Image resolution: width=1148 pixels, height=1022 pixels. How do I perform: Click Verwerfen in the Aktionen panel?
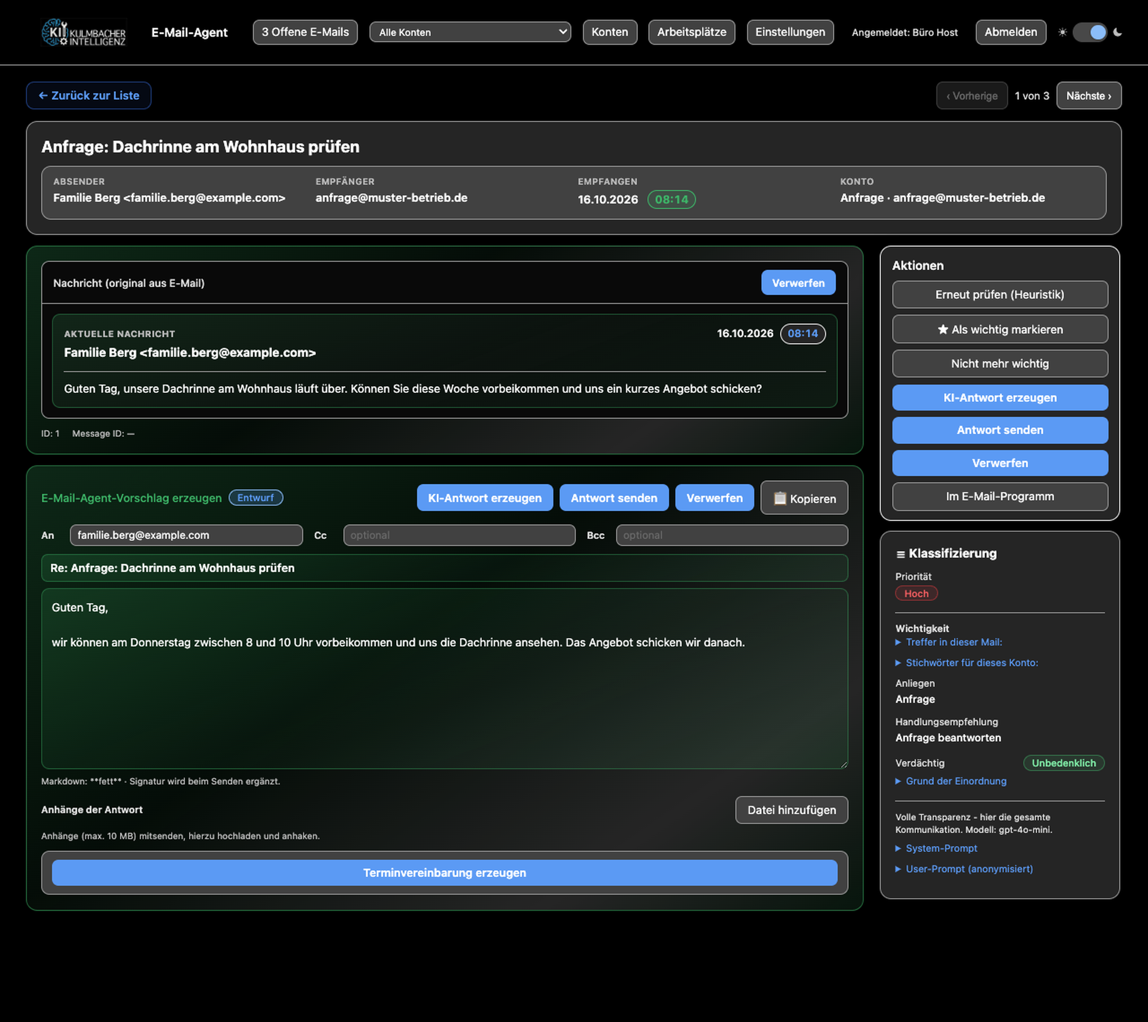(1000, 463)
